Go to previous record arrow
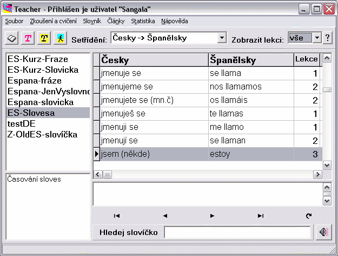The height and width of the screenshot is (256, 338). click(x=165, y=216)
